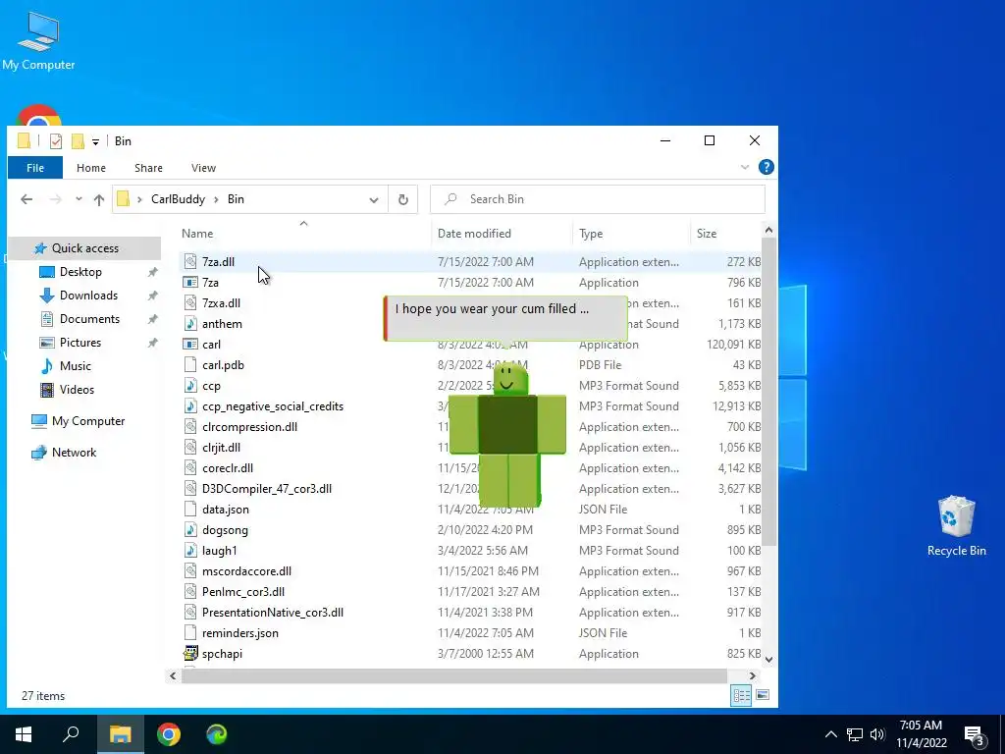The height and width of the screenshot is (754, 1005).
Task: Click the green Carl character
Action: point(507,434)
